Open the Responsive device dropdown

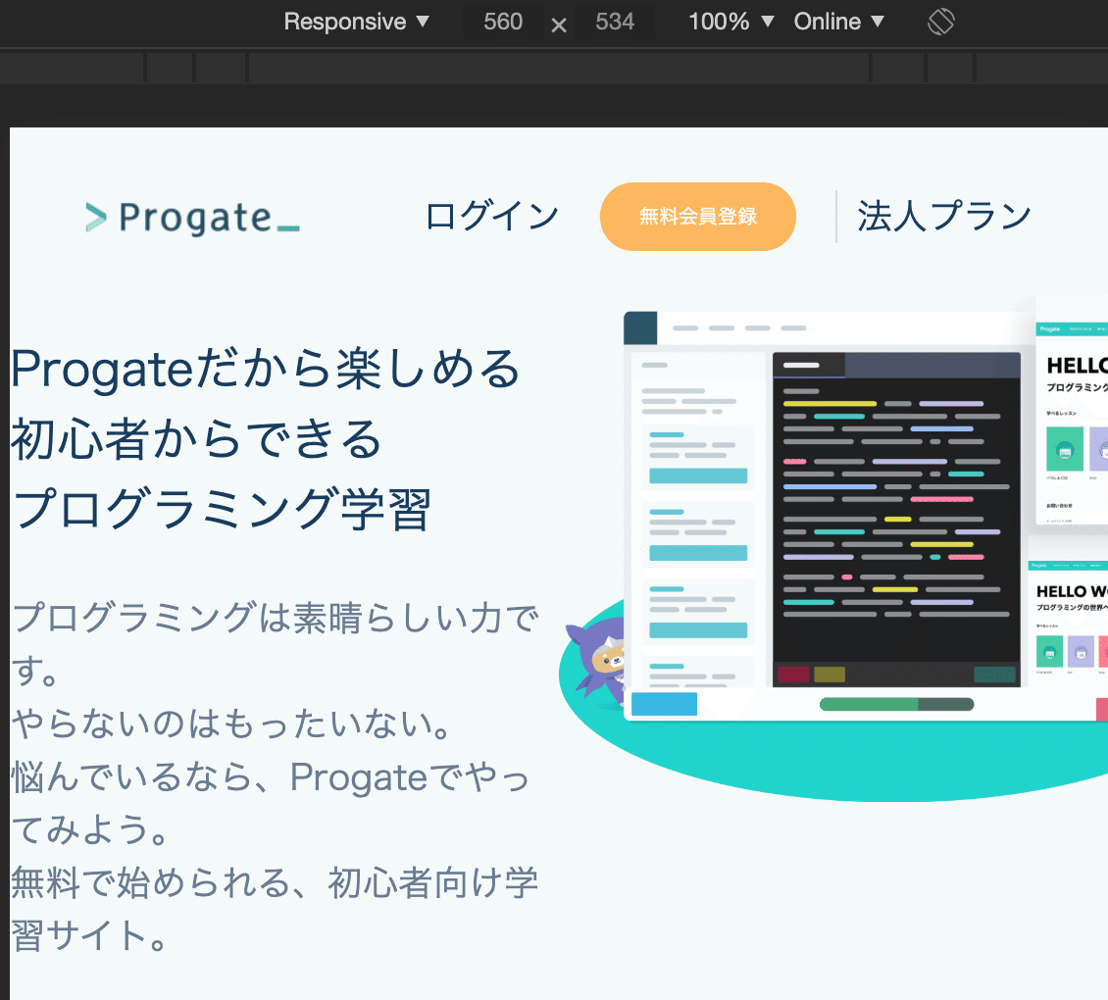tap(356, 22)
